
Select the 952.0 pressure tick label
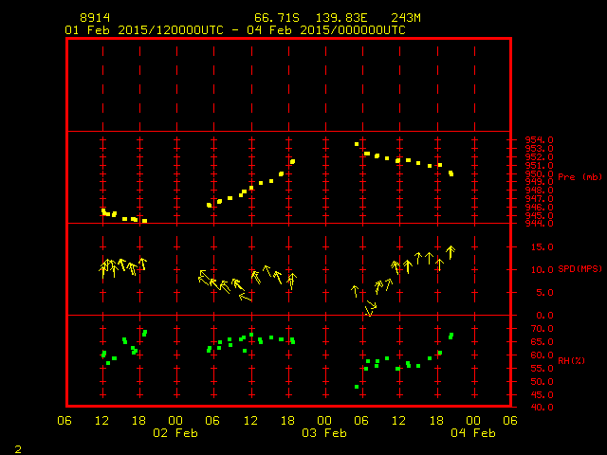pyautogui.click(x=539, y=156)
